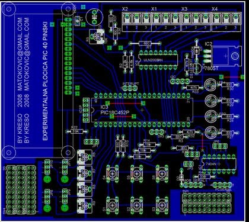Select the IC3 PIC18C452P chip
Viewport: 249px width, 222px height.
point(142,110)
